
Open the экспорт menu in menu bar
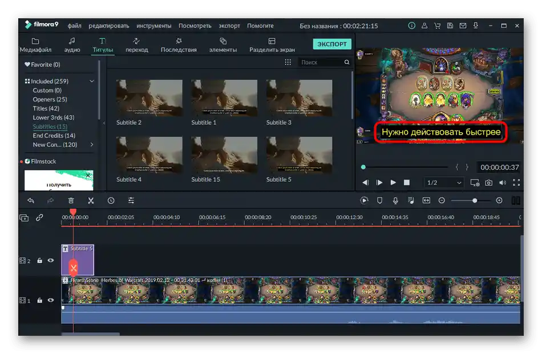click(x=229, y=26)
